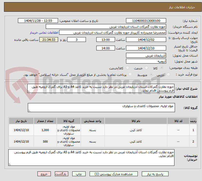Toggle the اسناد خزانه اسلامی payment checkbox

[130, 74]
